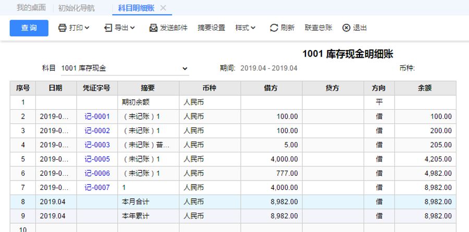Click the 联查总账 button

(318, 28)
